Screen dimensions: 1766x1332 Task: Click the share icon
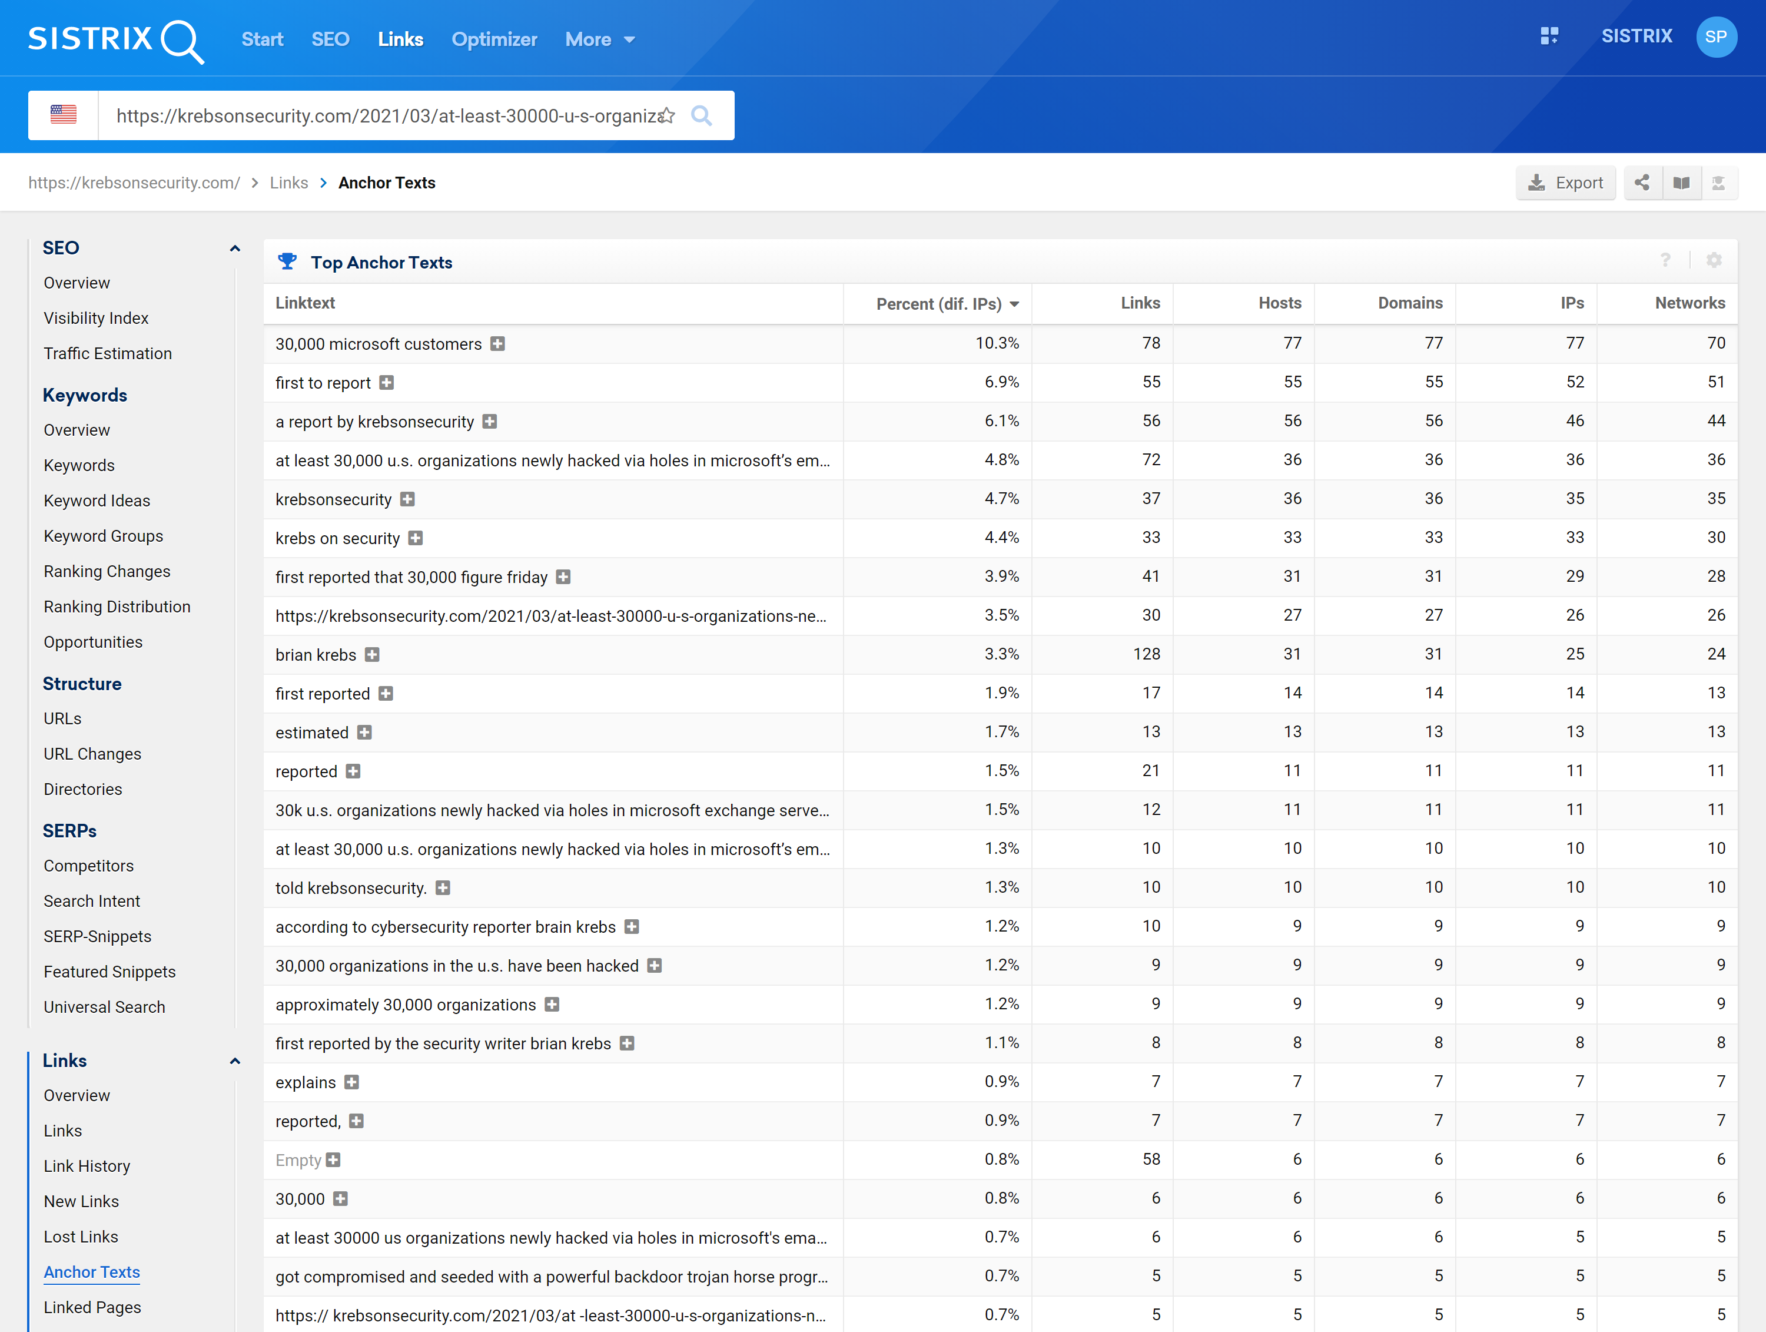pos(1641,183)
